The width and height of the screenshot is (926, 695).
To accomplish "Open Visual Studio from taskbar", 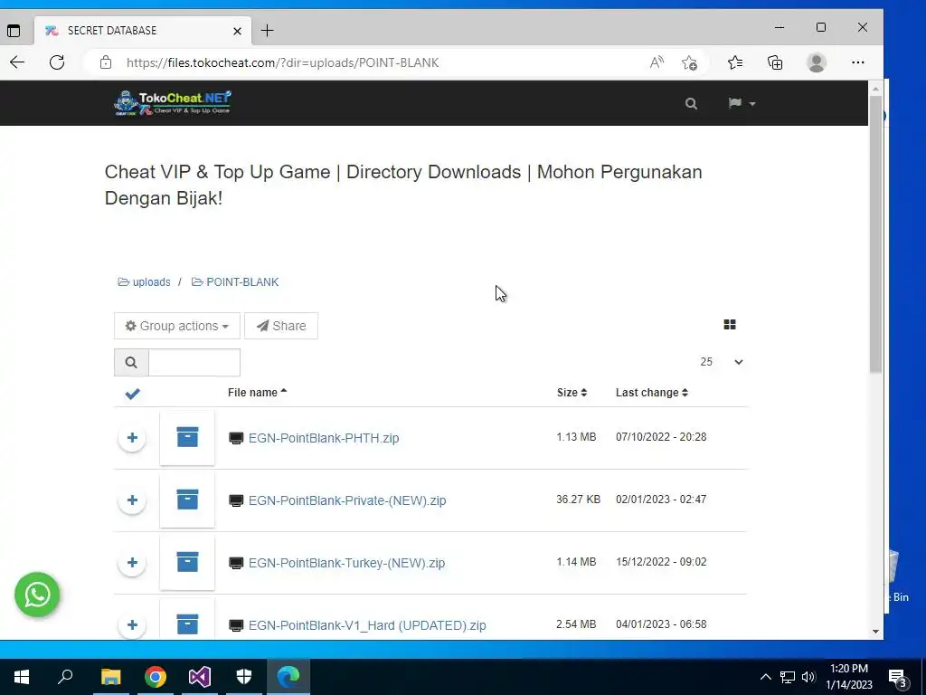I will [x=200, y=677].
